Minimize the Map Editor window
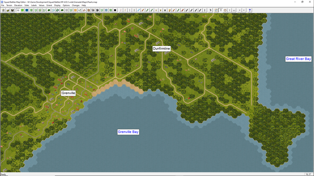 click(295, 2)
